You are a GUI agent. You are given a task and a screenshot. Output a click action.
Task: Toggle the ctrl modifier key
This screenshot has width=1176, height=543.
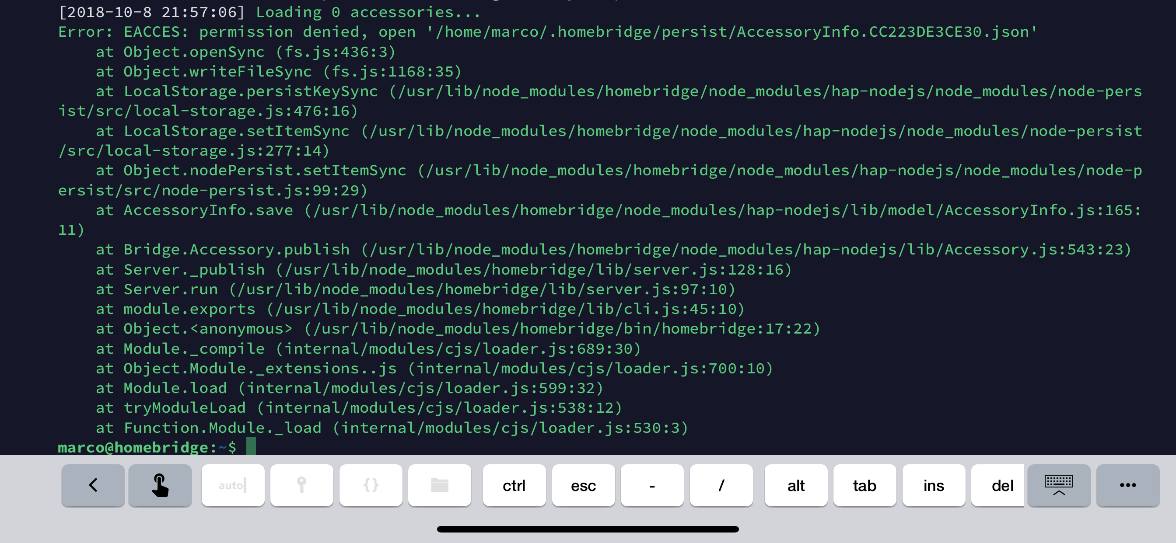pos(514,485)
